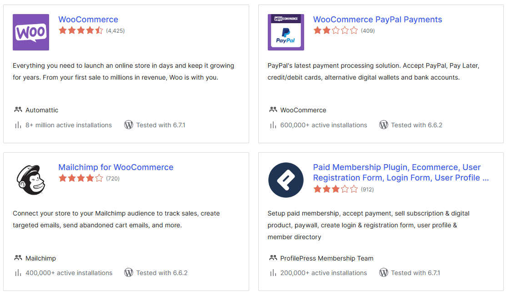Click the (409) review count
This screenshot has width=511, height=296.
click(x=368, y=31)
